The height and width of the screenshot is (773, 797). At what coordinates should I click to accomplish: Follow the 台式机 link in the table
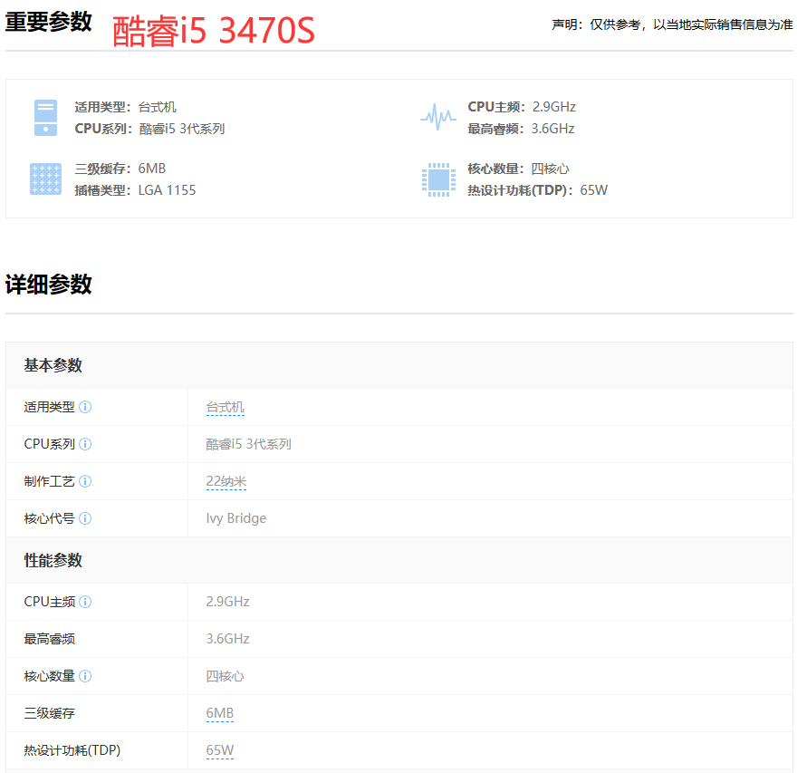click(x=226, y=408)
